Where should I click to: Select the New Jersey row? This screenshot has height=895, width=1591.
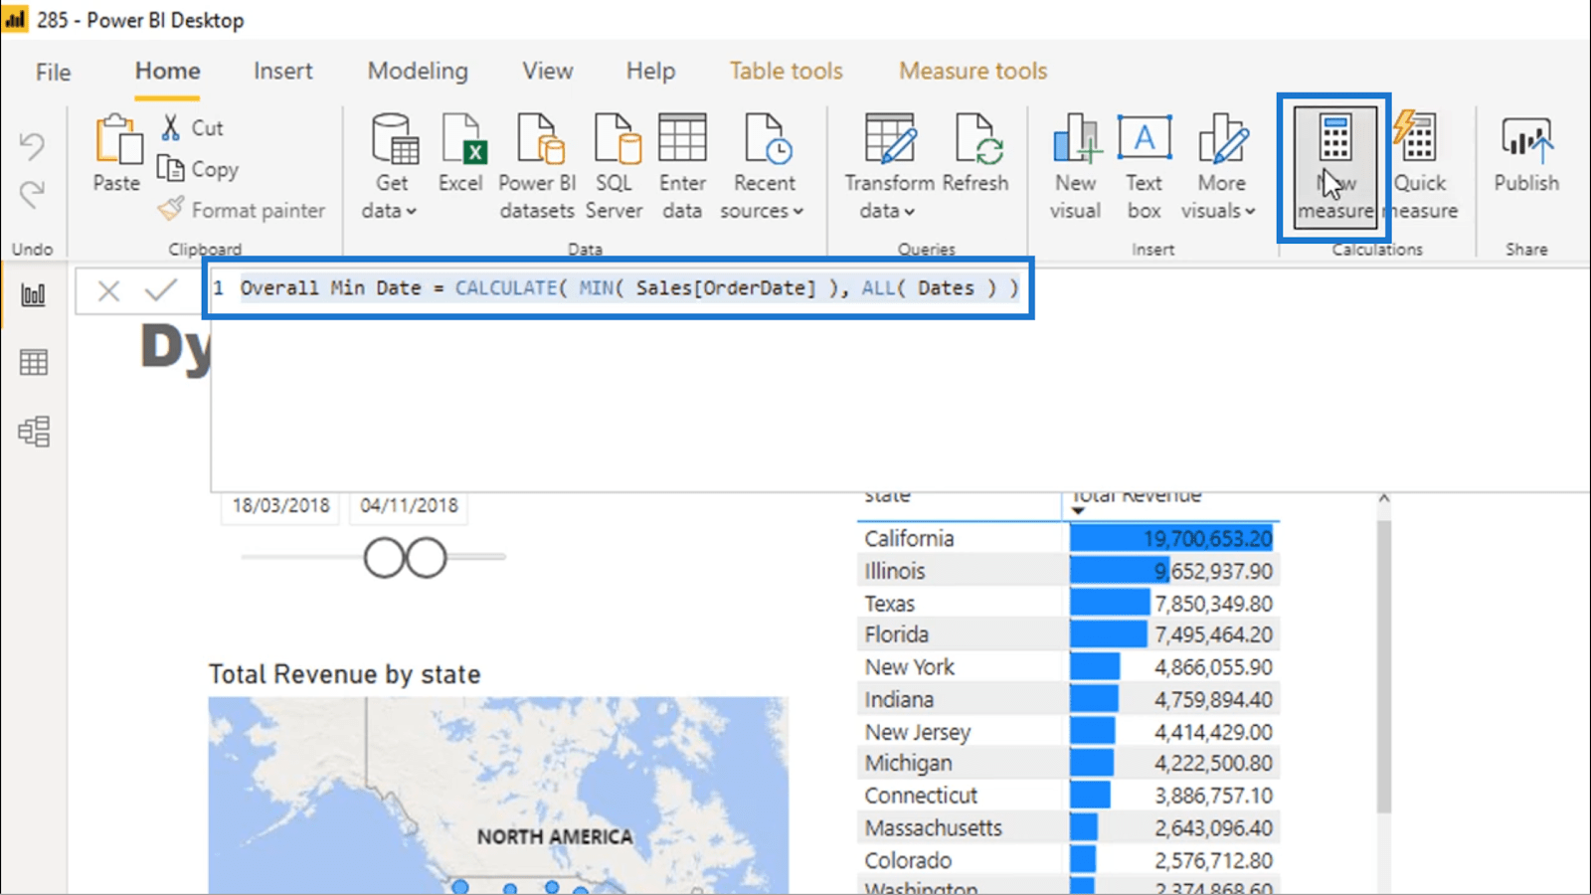coord(1068,732)
